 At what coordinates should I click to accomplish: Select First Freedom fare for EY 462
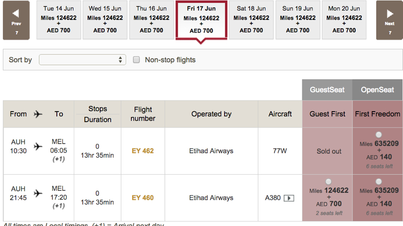click(379, 135)
